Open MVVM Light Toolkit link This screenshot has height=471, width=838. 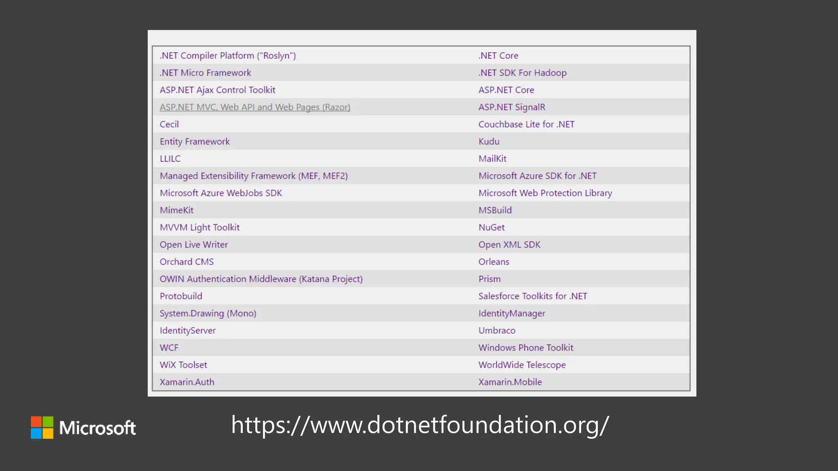[200, 227]
